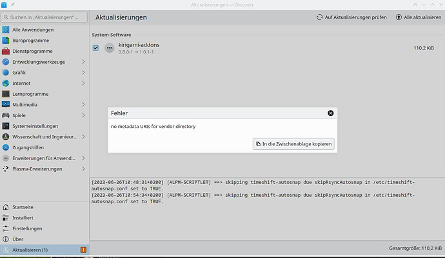Click the keep-above double arrow in title bar
Screen dimensions: 445x258
click(x=415, y=5)
